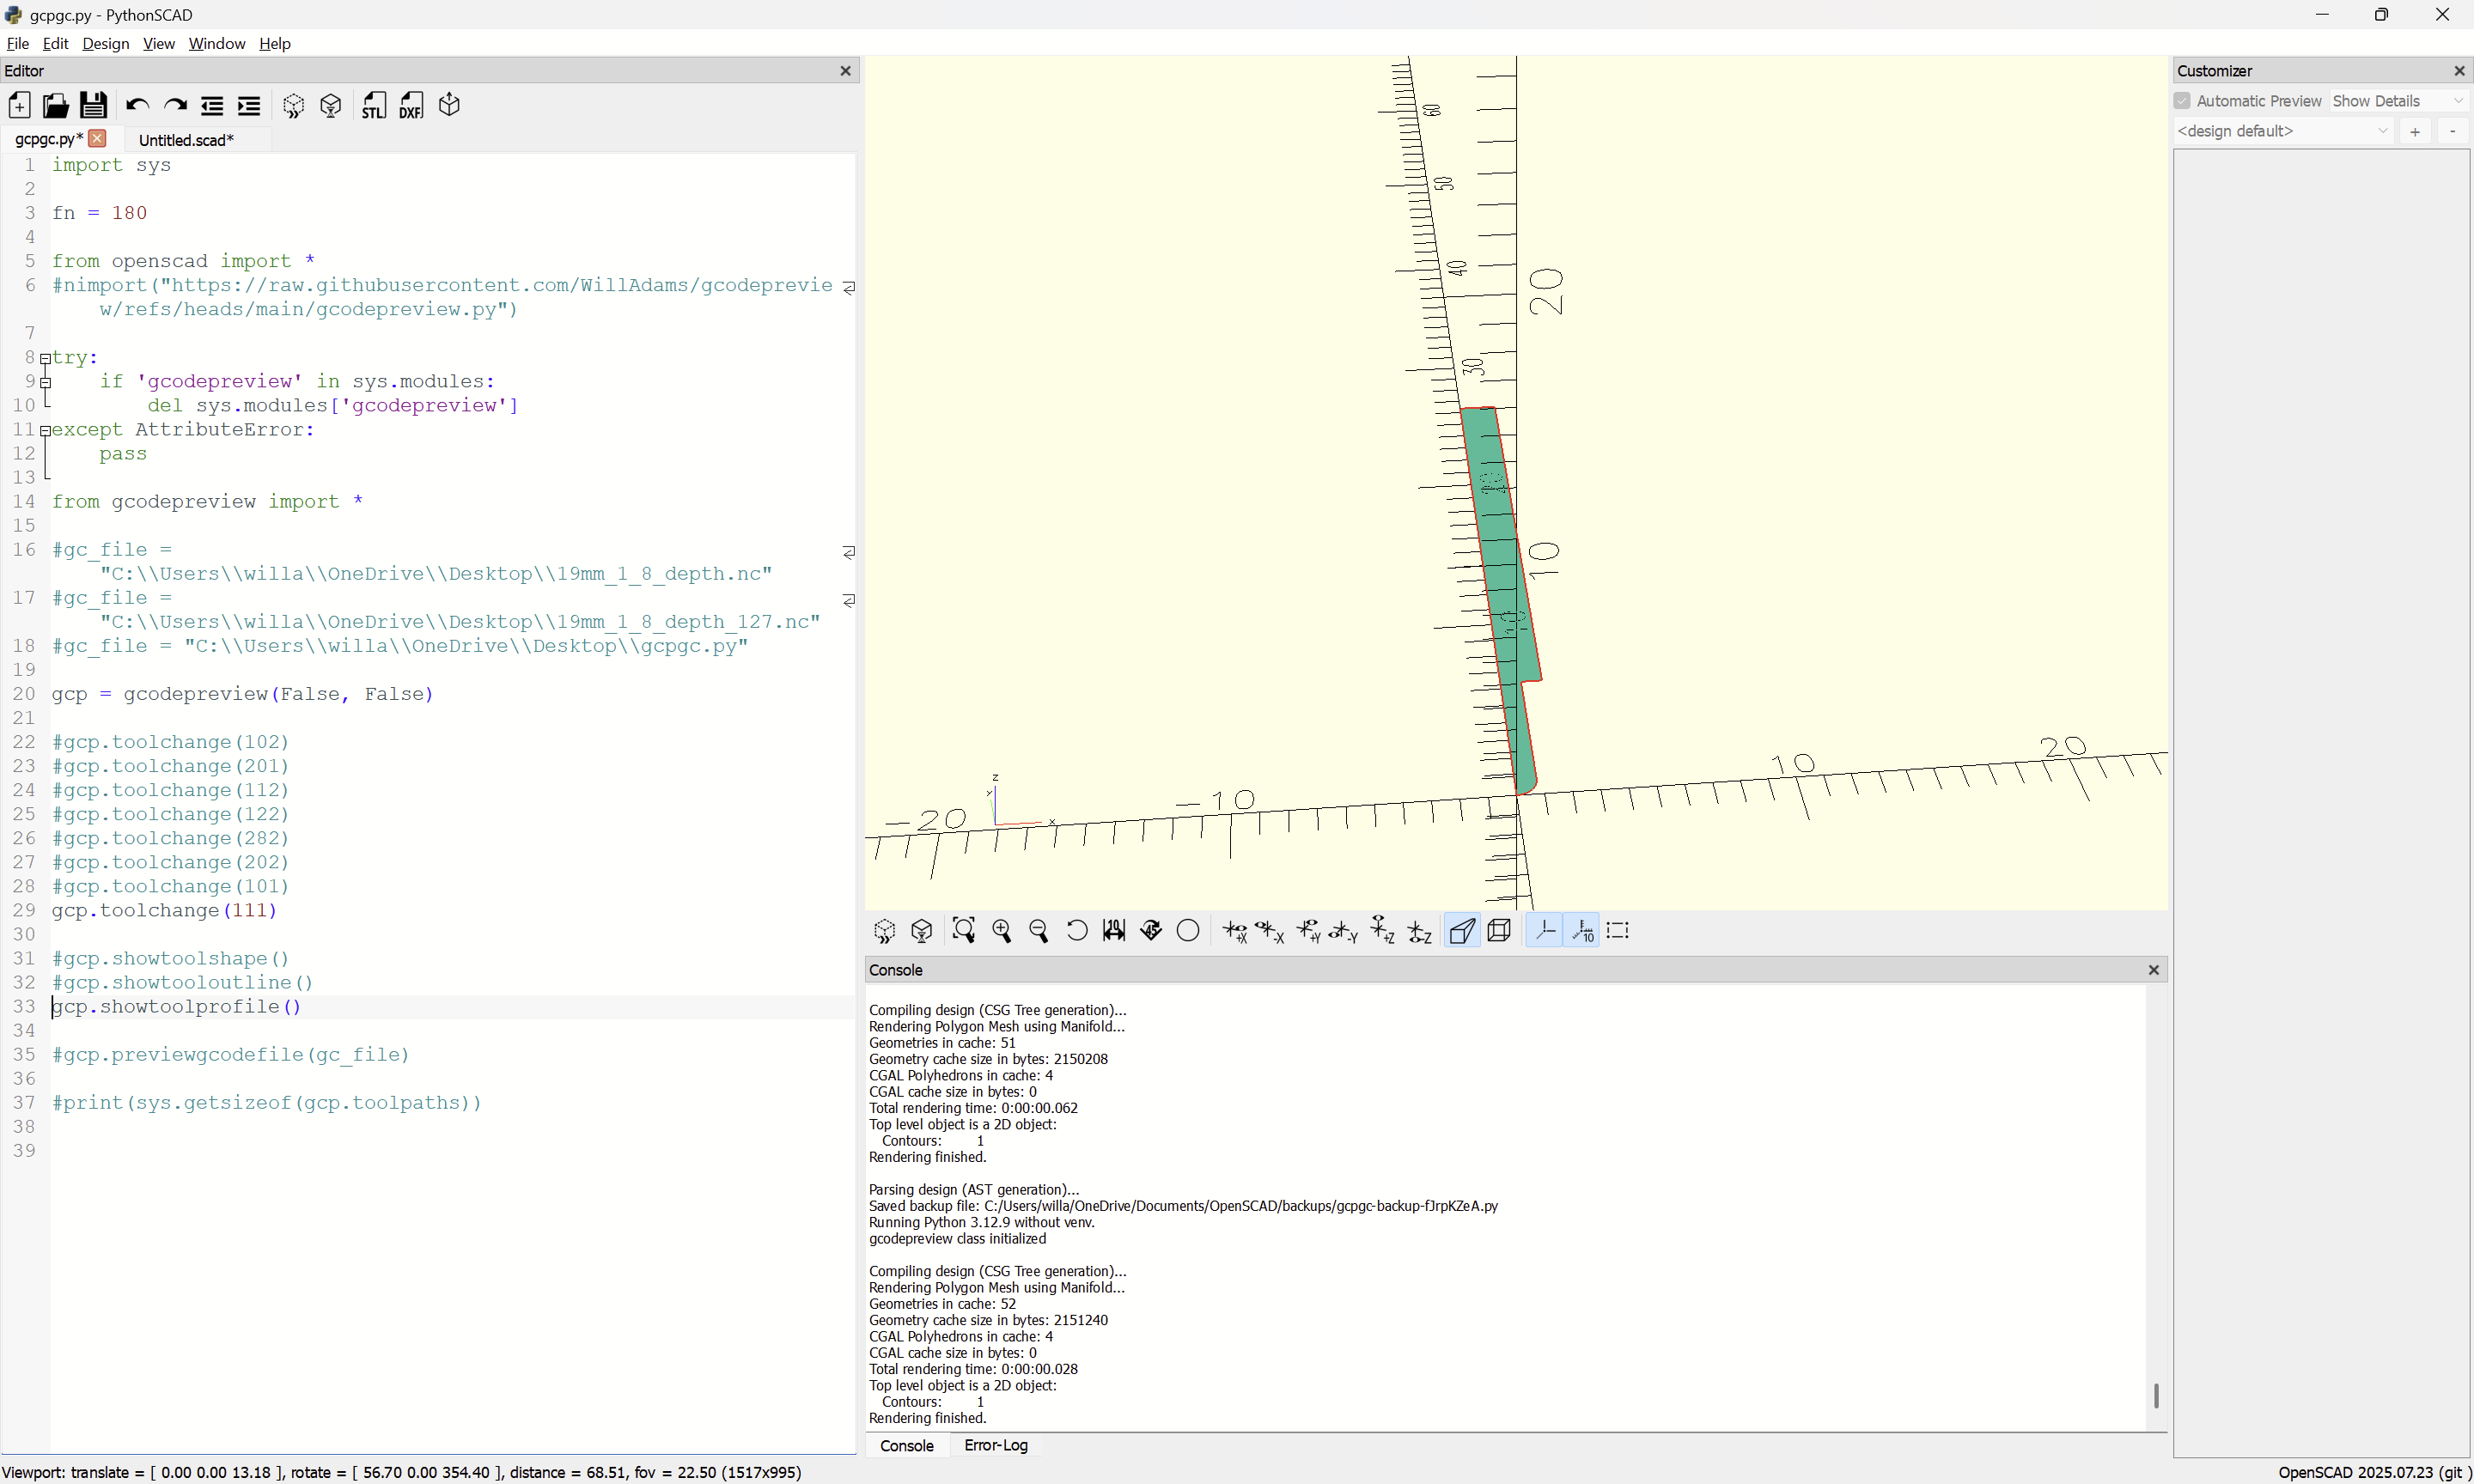The width and height of the screenshot is (2474, 1484).
Task: Click the Export as DXF icon
Action: click(x=411, y=106)
